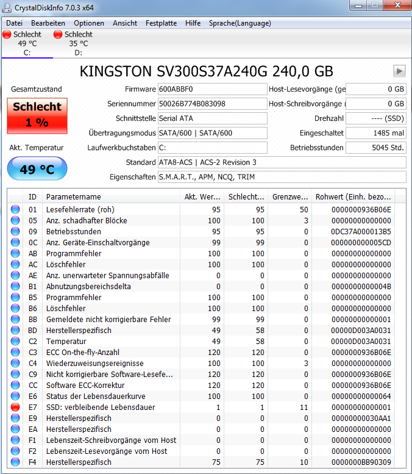This screenshot has height=474, width=412.
Task: Click the blue status icon for Software ECC-Korrektur
Action: pos(15,385)
